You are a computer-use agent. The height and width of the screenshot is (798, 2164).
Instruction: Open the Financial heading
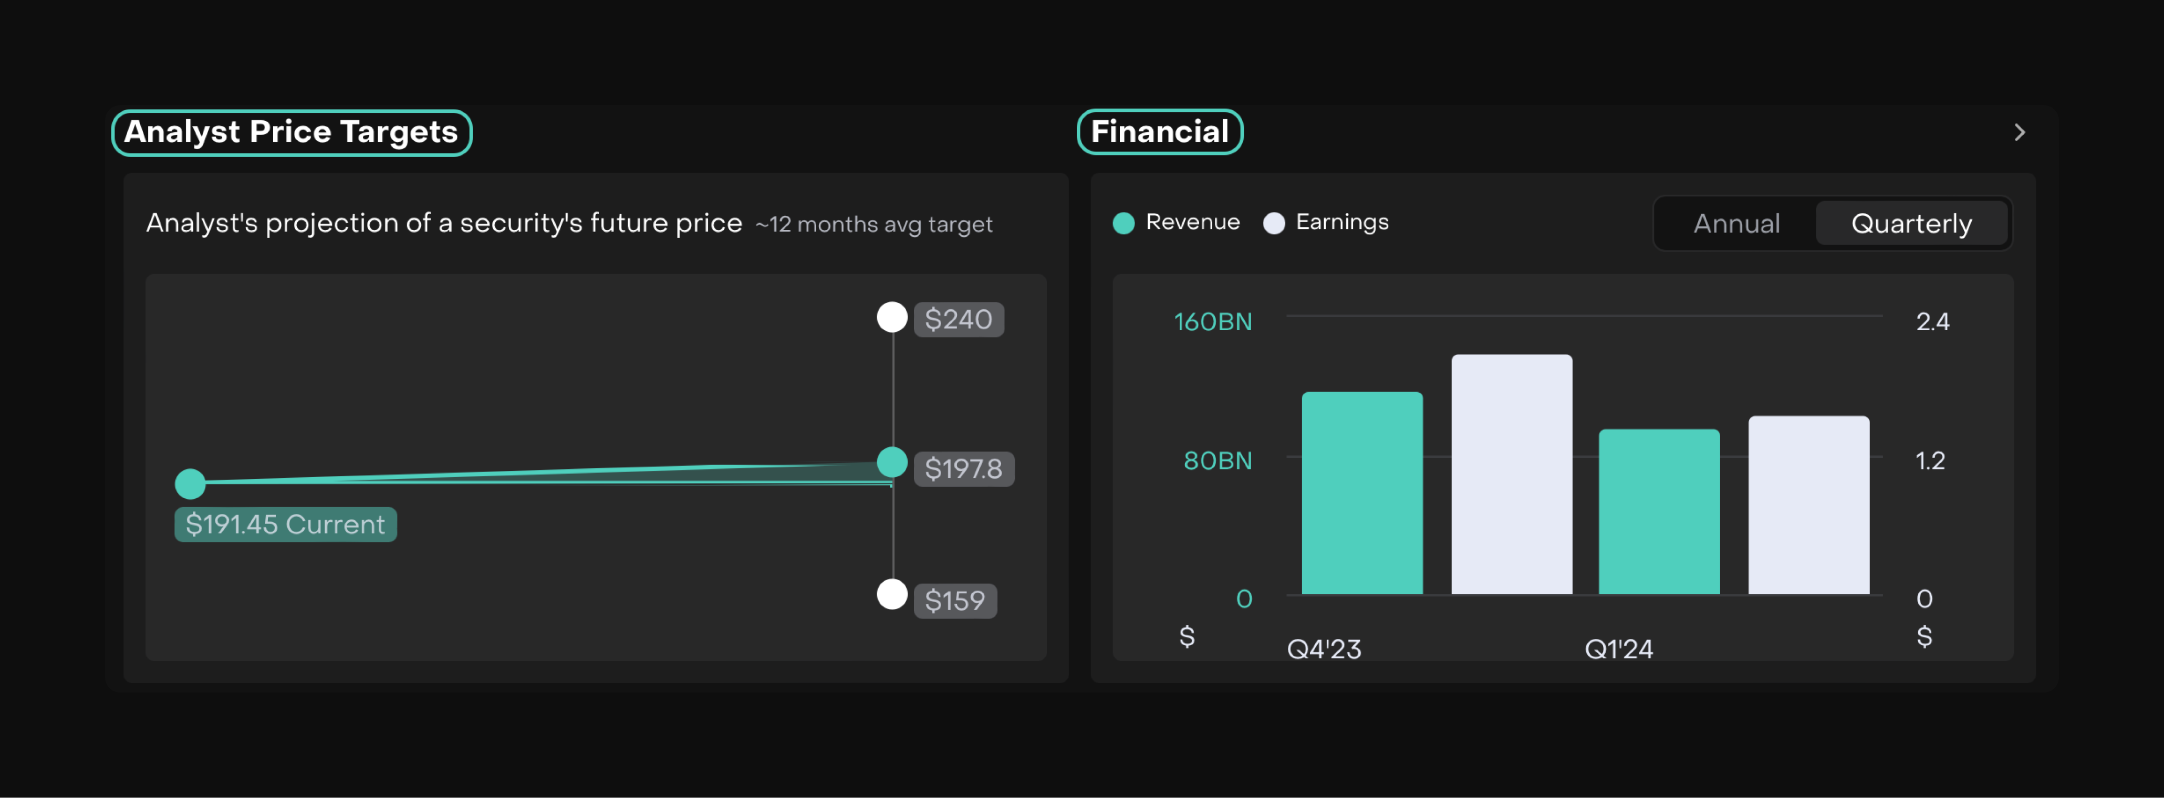1159,132
